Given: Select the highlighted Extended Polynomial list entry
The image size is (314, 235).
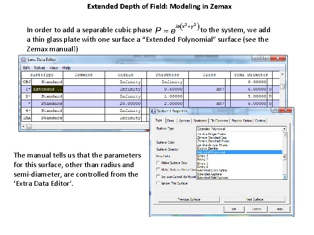Looking at the screenshot, I should click(239, 152).
